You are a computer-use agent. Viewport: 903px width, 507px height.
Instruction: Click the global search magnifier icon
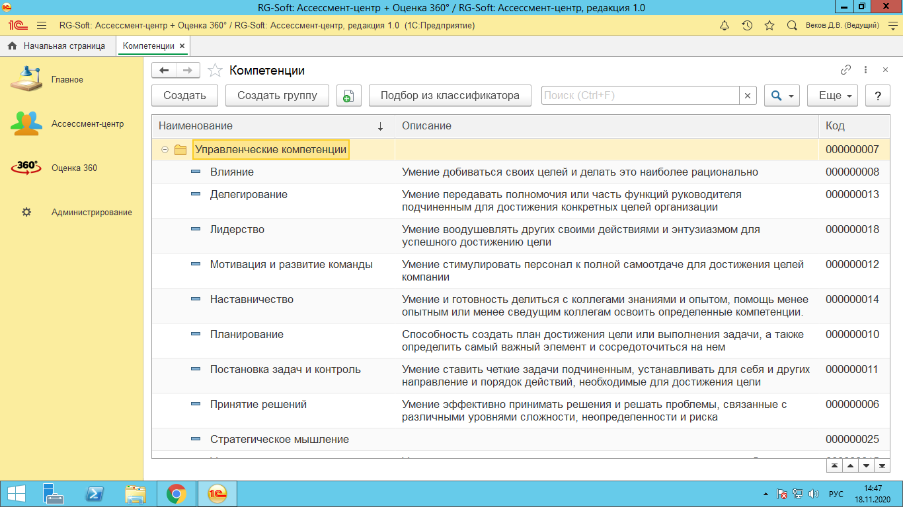[792, 26]
